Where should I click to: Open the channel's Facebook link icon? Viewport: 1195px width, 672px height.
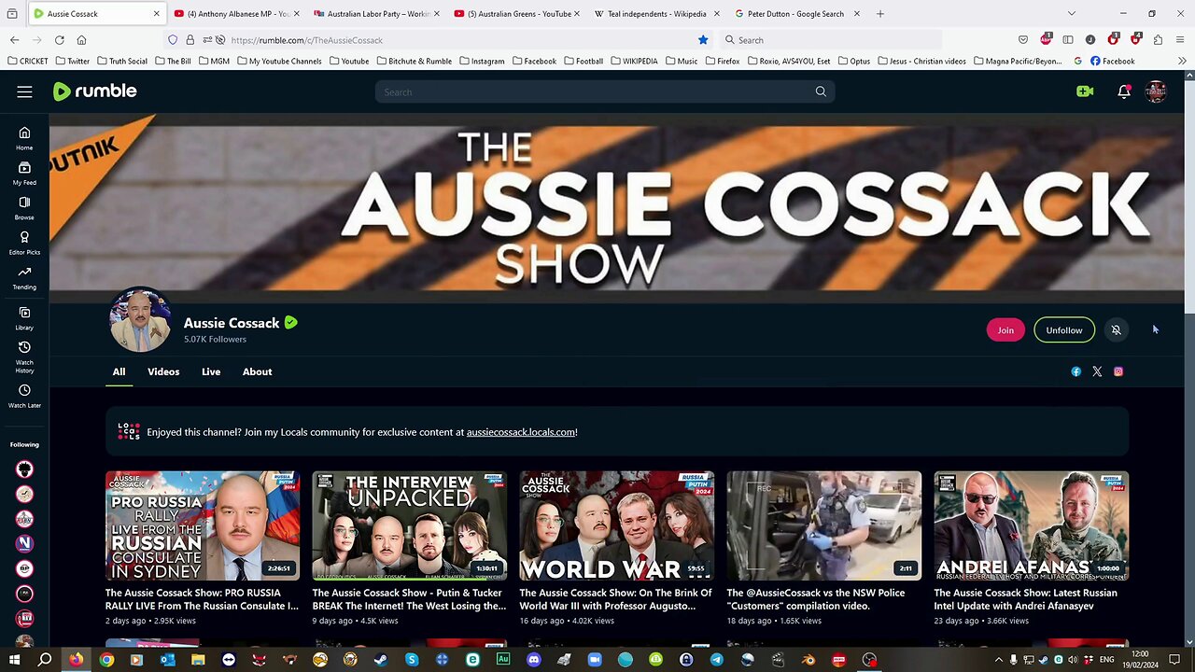pos(1076,371)
